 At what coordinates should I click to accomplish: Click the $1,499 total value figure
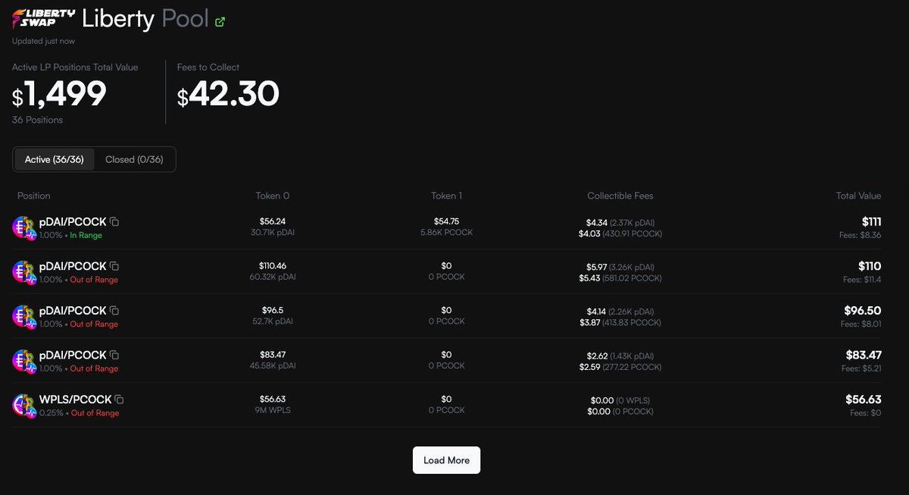59,95
